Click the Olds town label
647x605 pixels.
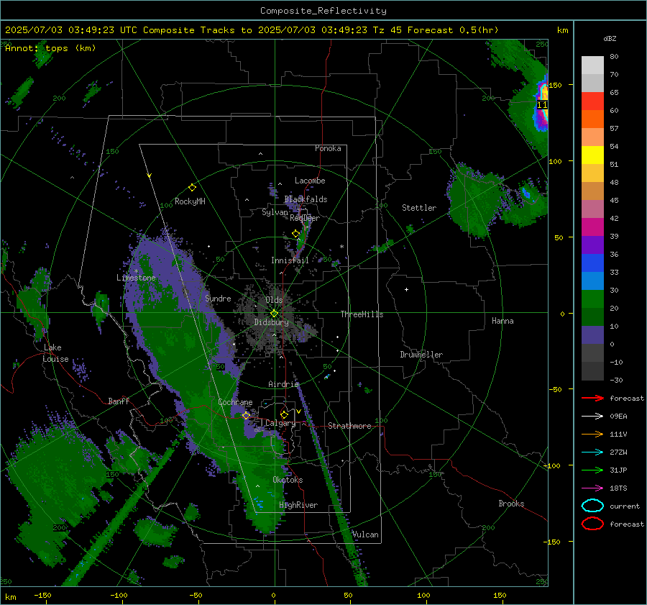274,300
